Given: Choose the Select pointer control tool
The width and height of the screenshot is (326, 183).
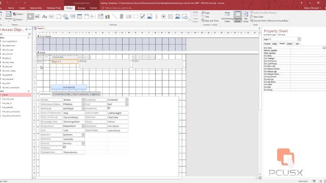Looking at the screenshot, I should click(x=31, y=16).
